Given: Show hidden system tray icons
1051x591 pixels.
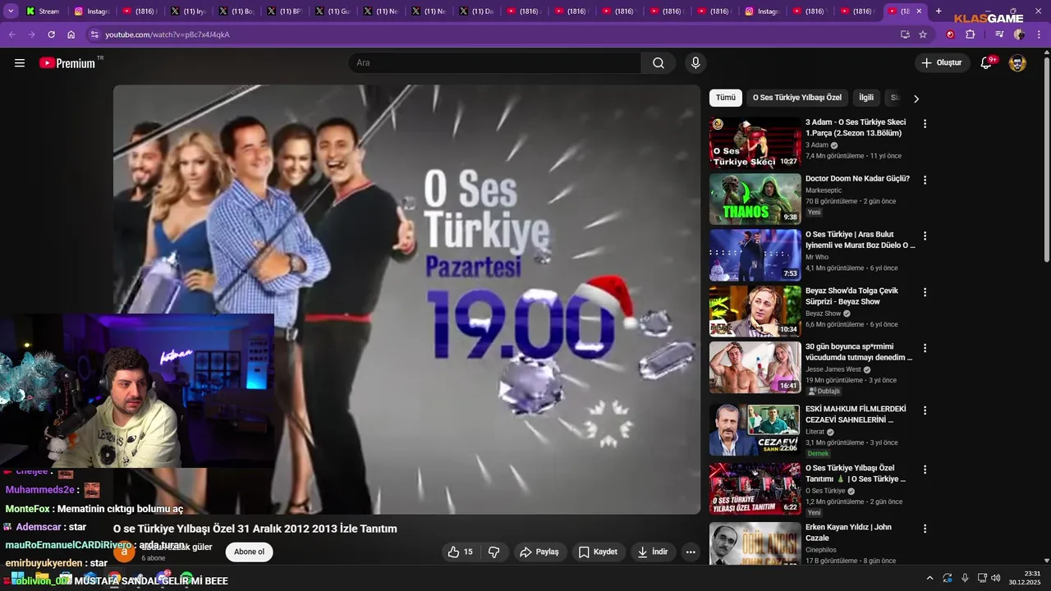Looking at the screenshot, I should click(929, 578).
